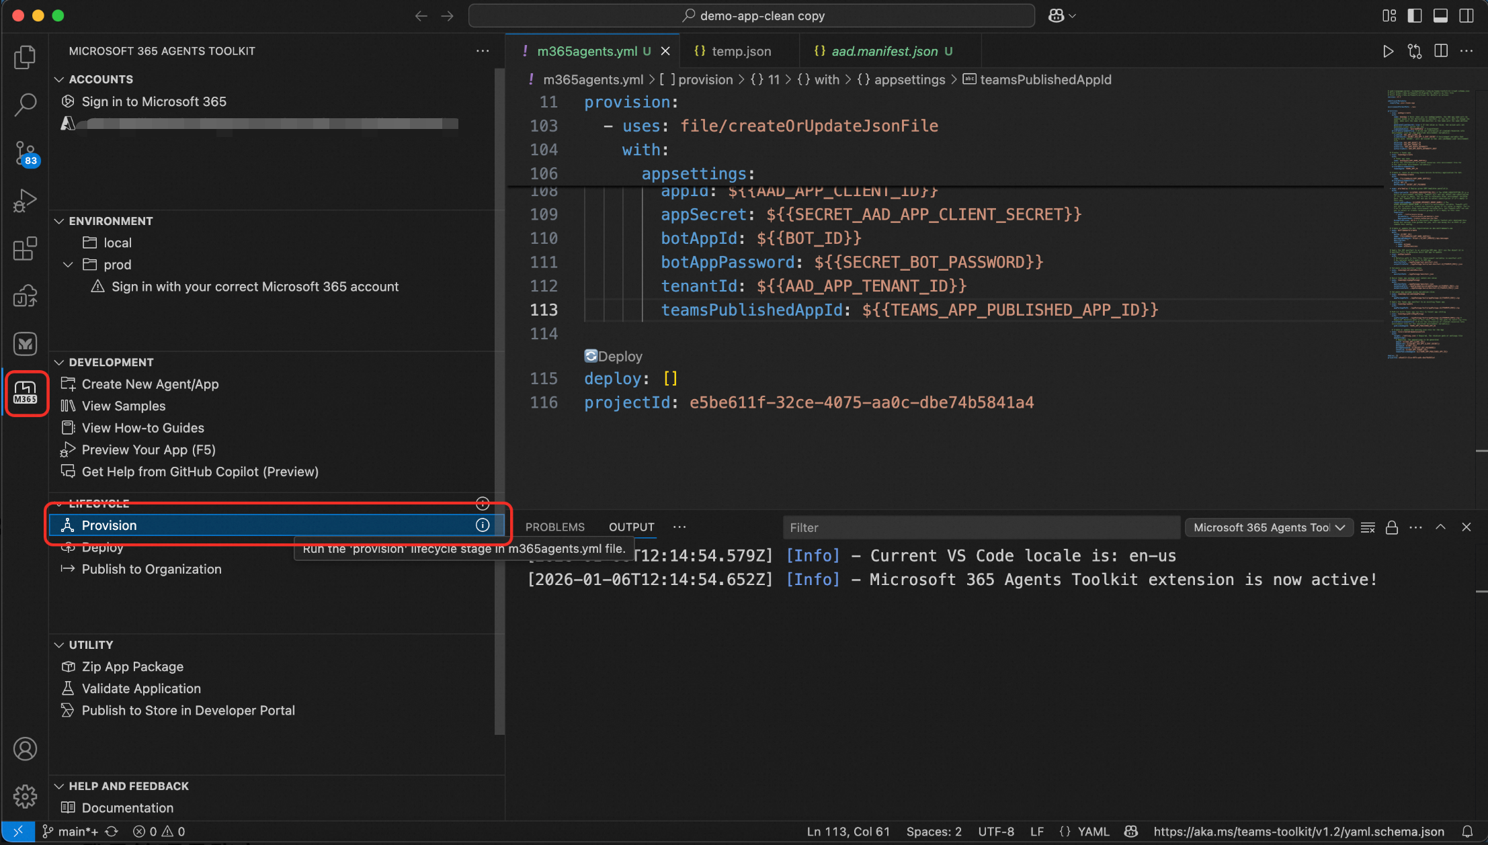Open Source Control with 83 changes
1488x845 pixels.
click(x=25, y=153)
